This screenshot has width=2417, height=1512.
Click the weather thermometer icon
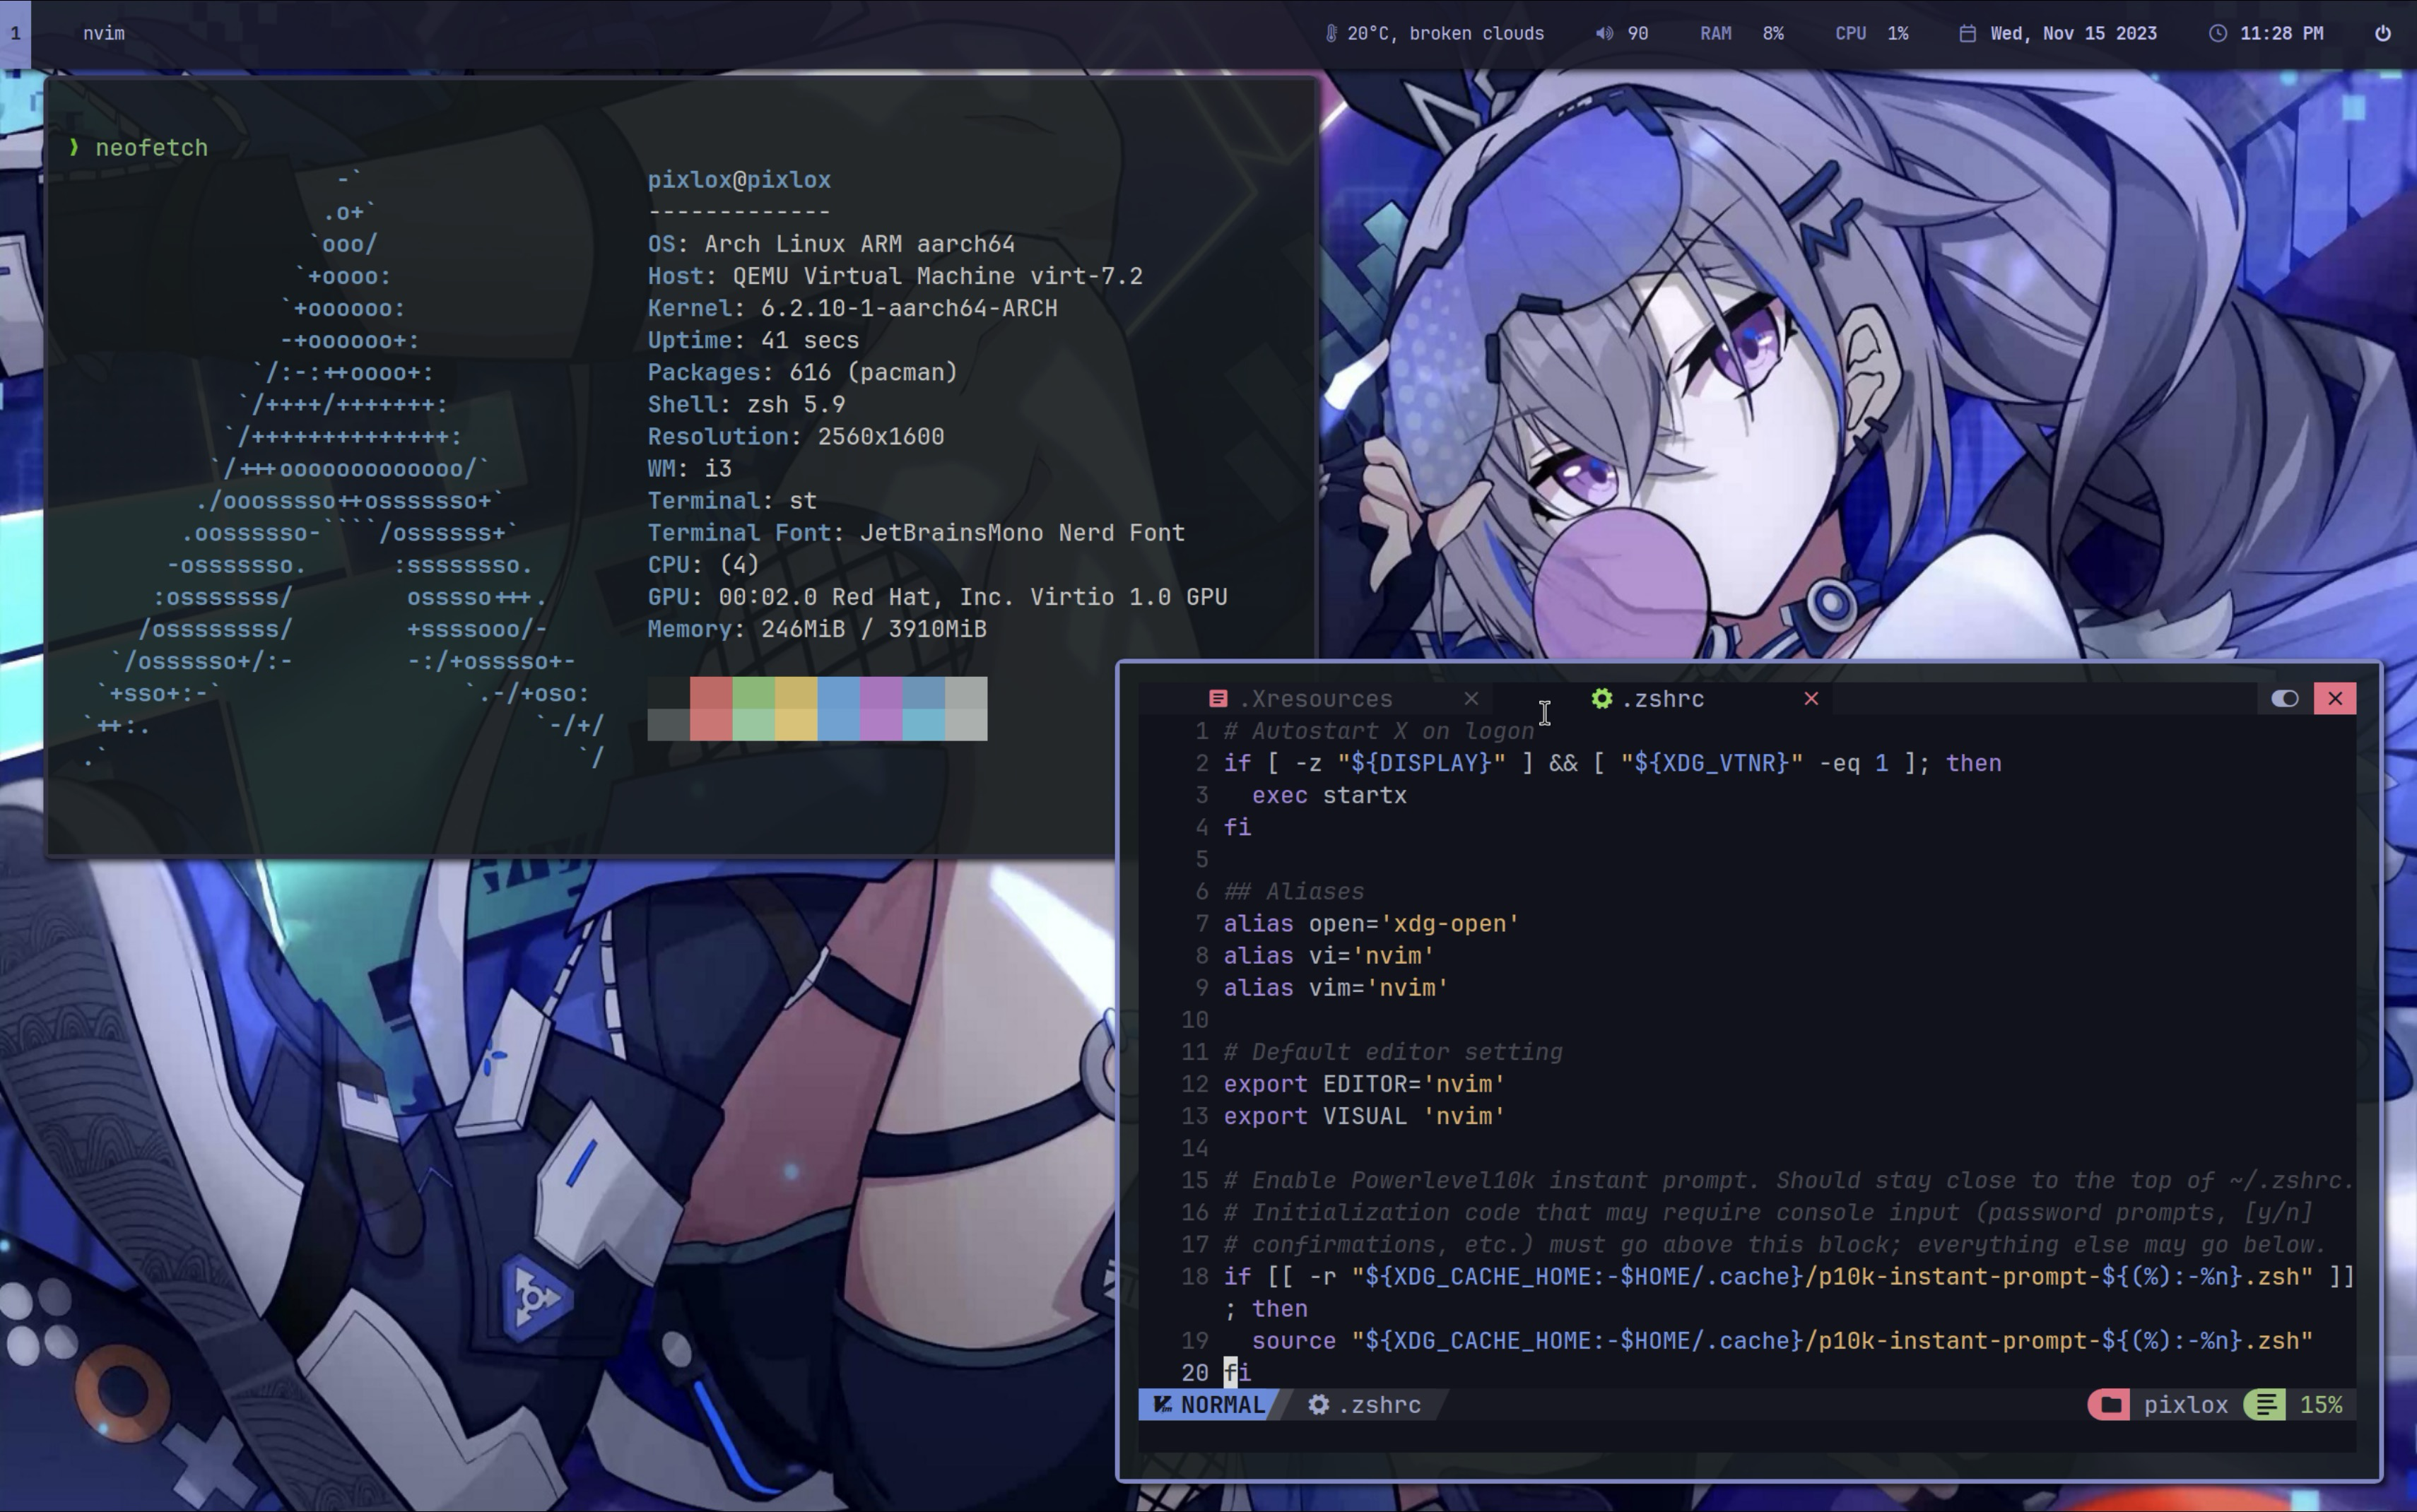[1330, 33]
